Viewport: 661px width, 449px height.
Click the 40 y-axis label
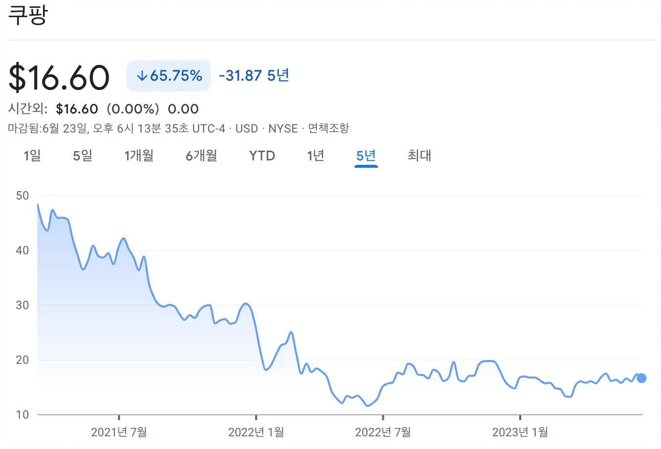[22, 250]
